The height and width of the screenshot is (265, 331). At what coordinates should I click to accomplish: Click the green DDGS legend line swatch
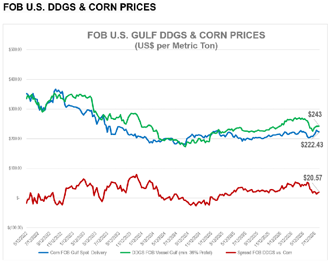[x=125, y=253]
